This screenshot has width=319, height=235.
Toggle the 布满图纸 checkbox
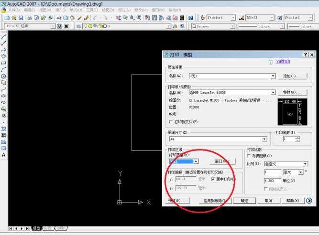tap(249, 156)
